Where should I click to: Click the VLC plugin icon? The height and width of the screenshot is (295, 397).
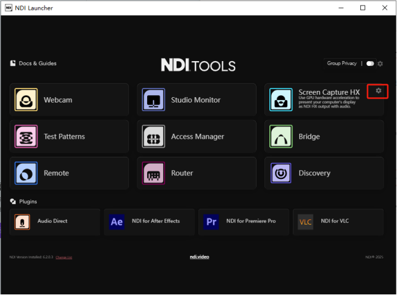point(305,222)
